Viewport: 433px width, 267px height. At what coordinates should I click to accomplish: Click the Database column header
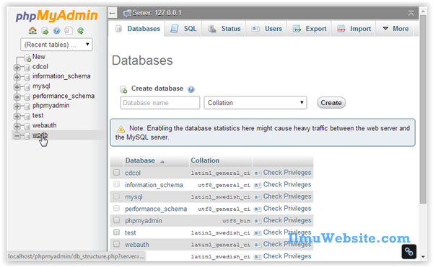click(x=140, y=160)
